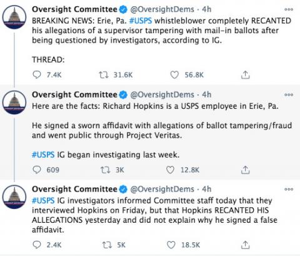The height and width of the screenshot is (256, 300).
Task: Open more options on the third tweet
Action: tap(289, 189)
